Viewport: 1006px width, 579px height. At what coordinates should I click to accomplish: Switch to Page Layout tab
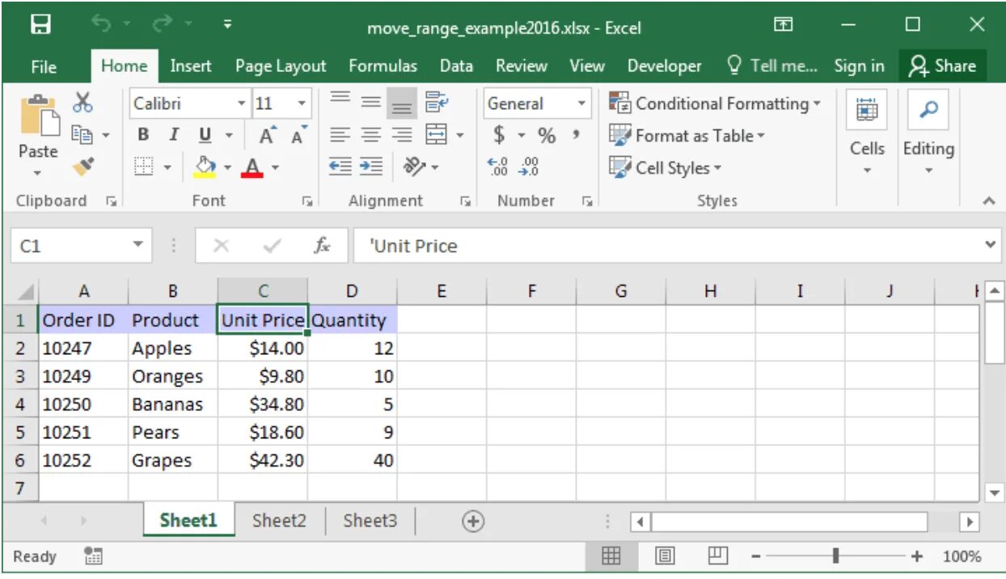tap(281, 66)
